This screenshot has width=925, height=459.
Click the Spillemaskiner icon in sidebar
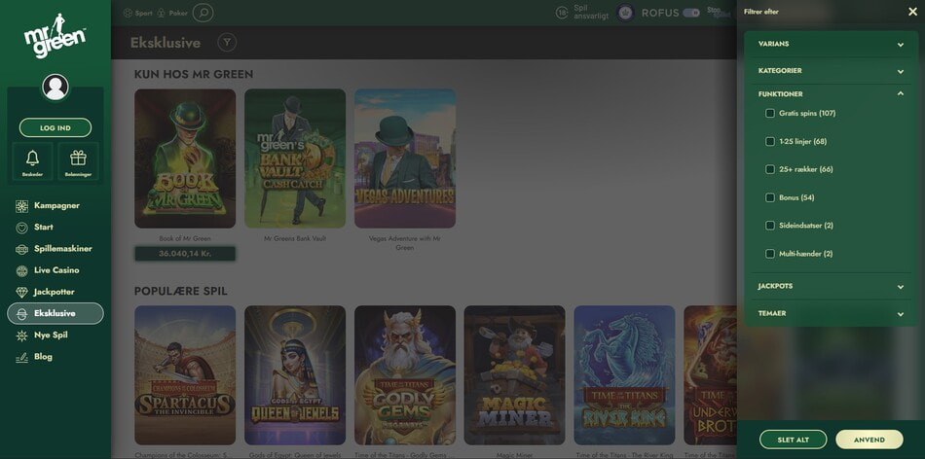coord(21,249)
